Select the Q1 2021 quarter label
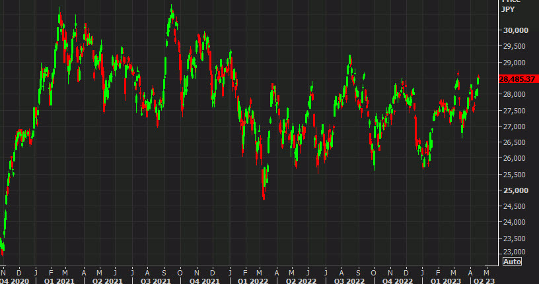The width and height of the screenshot is (539, 284). (x=59, y=281)
